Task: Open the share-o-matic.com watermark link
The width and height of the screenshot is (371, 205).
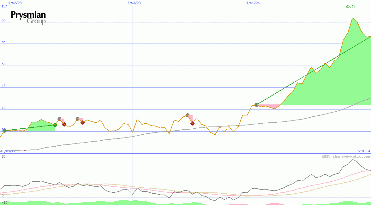Action: [345, 156]
